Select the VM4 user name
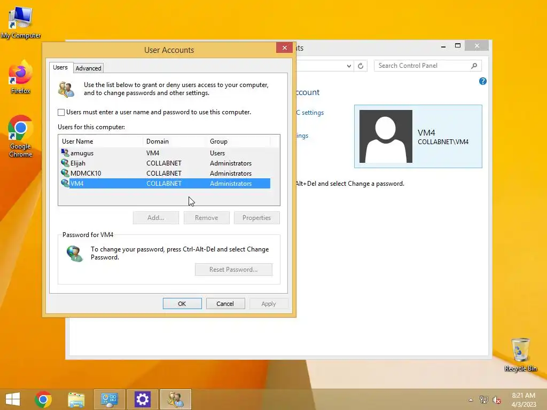This screenshot has width=547, height=410. (x=77, y=184)
